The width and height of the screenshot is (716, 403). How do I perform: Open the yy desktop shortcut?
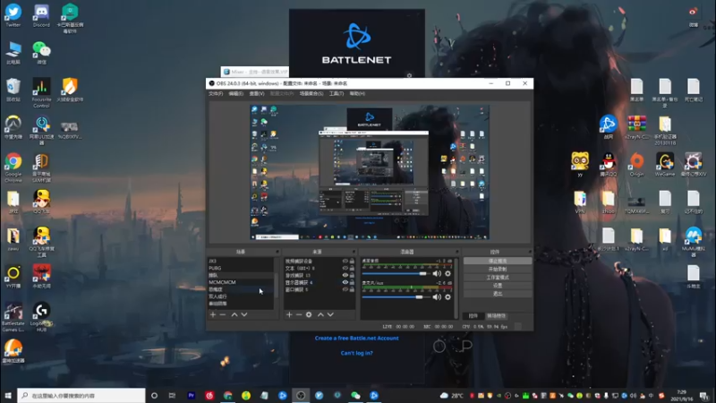(x=580, y=165)
